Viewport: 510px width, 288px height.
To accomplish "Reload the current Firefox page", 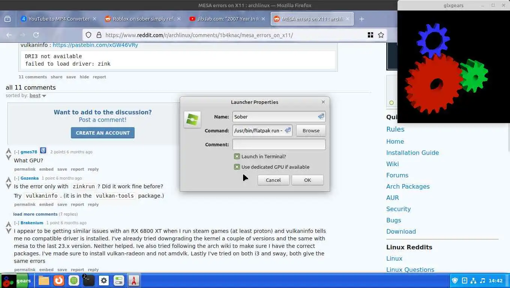I will [36, 35].
